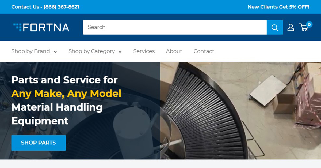Open the About page
The width and height of the screenshot is (321, 168).
point(174,51)
